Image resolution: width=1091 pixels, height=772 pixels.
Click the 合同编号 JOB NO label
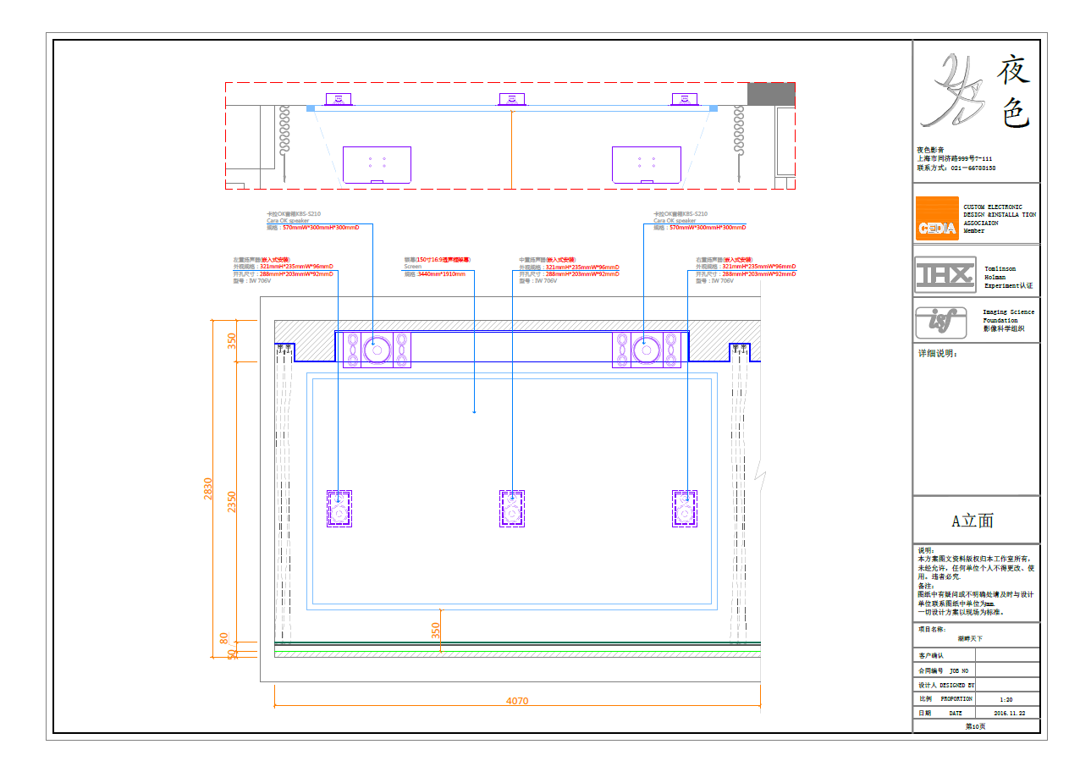944,670
